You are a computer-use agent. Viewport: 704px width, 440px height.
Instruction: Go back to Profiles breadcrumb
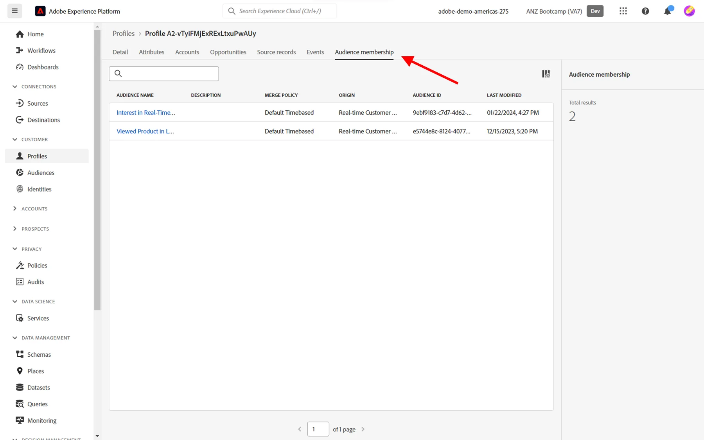coord(124,33)
